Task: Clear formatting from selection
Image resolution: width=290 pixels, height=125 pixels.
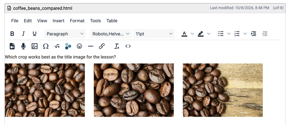Action: [x=117, y=46]
